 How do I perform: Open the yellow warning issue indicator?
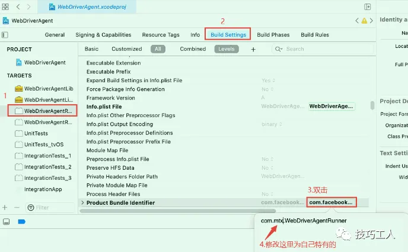coord(364,21)
